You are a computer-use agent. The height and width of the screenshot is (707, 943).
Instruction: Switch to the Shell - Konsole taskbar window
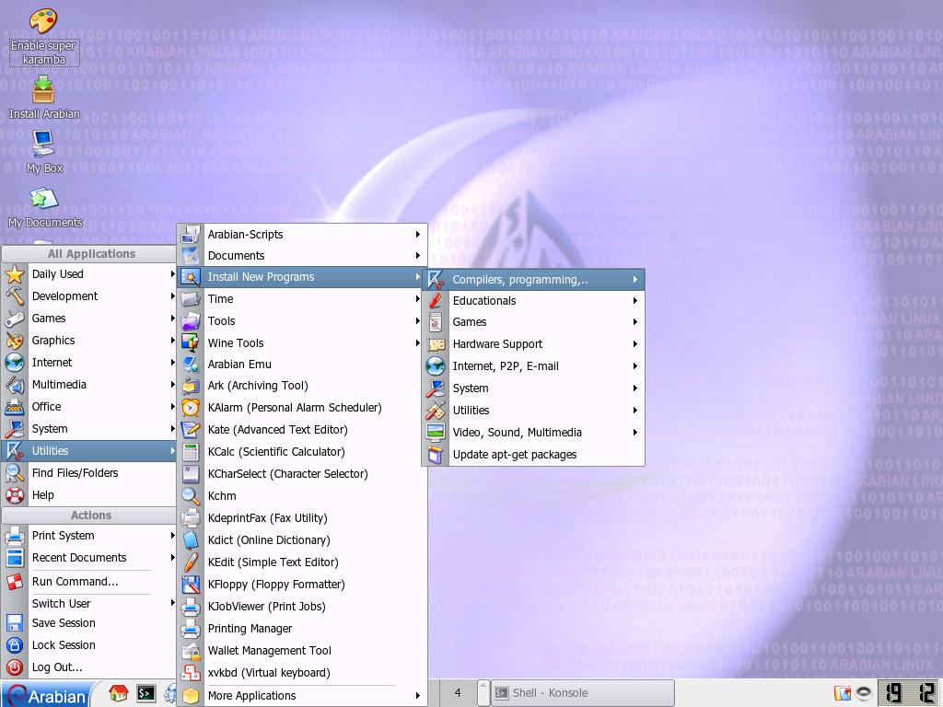pyautogui.click(x=582, y=692)
